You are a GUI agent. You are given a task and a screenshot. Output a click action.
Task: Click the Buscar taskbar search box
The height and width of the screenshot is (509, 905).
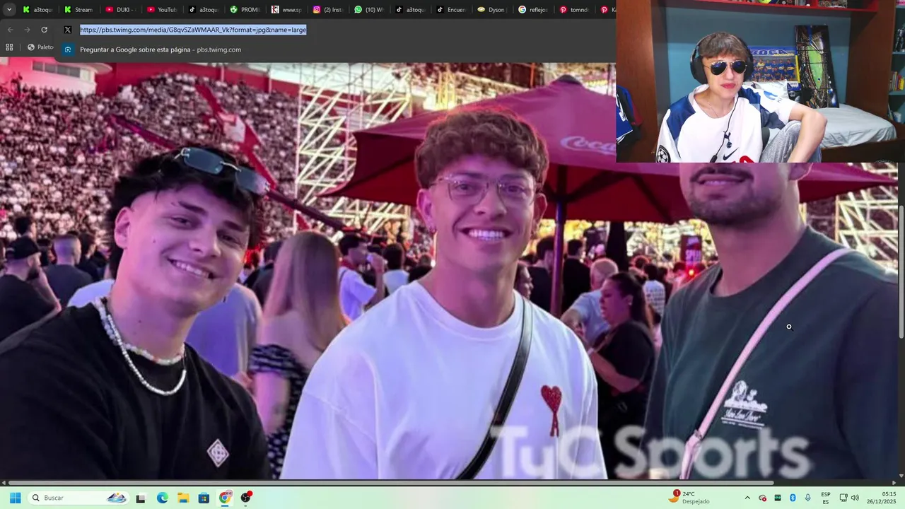tap(78, 498)
